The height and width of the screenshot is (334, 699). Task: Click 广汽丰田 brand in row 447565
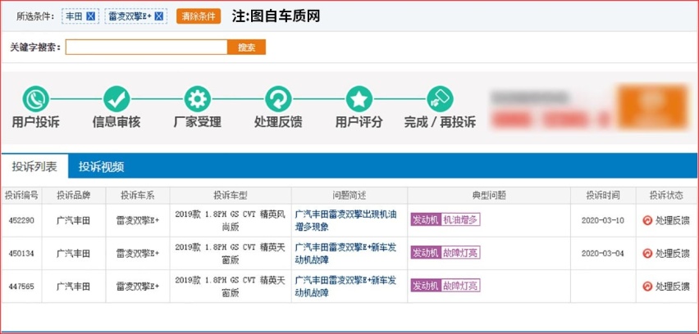click(x=74, y=287)
